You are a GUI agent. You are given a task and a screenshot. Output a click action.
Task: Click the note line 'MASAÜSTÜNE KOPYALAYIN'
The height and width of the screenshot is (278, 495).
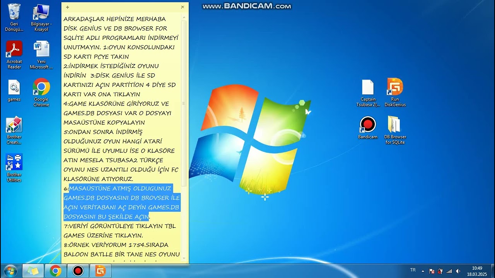104,122
